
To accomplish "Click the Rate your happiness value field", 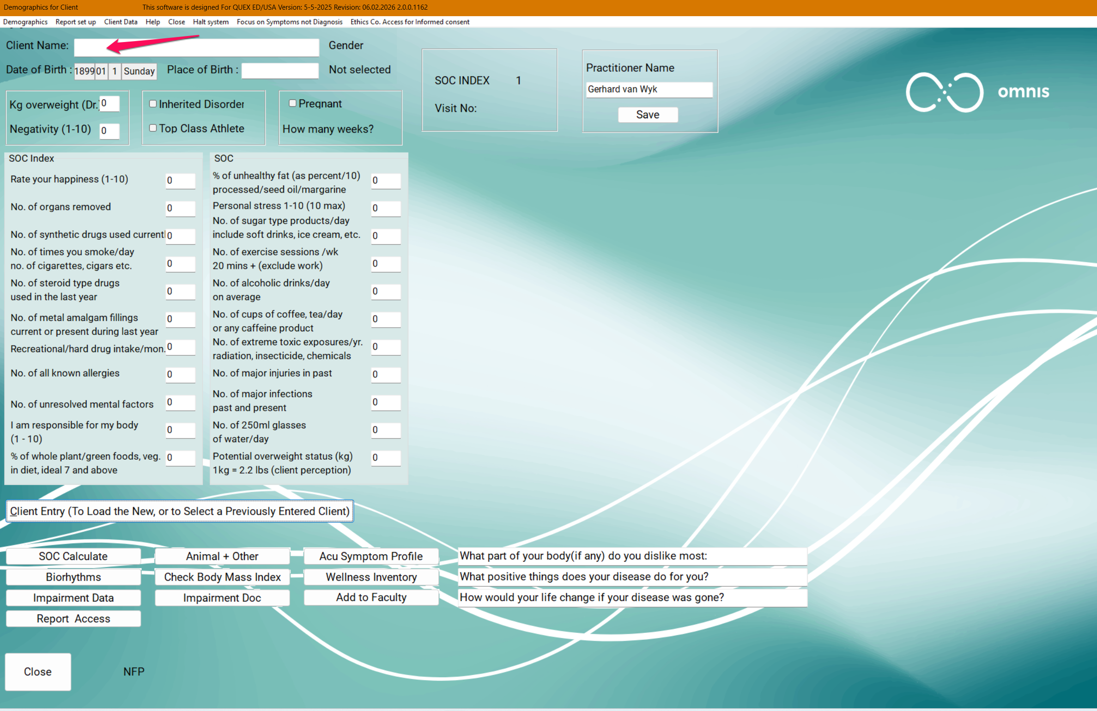I will 180,181.
